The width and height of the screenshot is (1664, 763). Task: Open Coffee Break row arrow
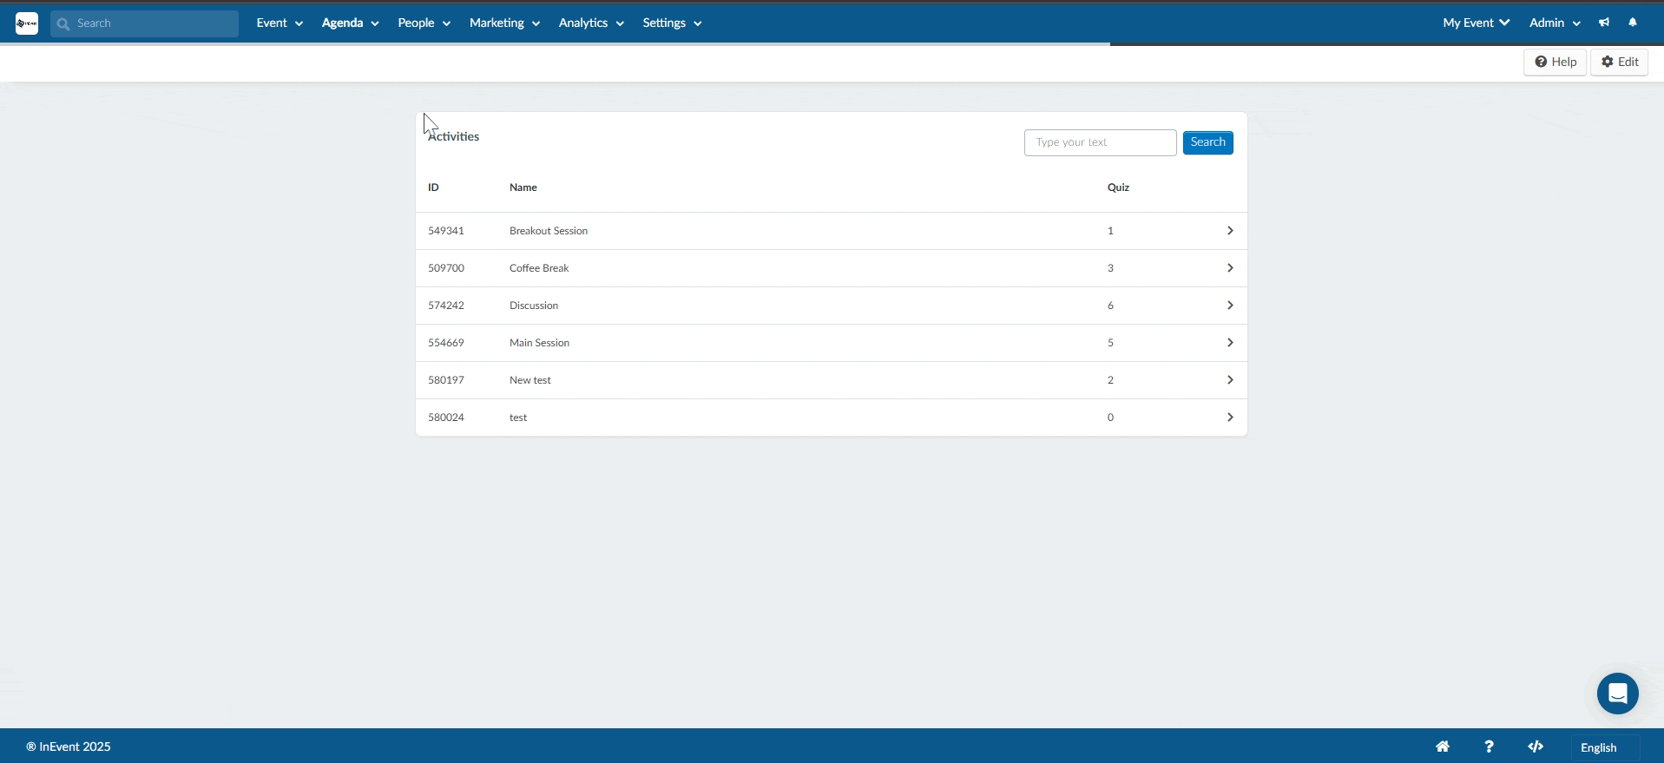(1230, 268)
